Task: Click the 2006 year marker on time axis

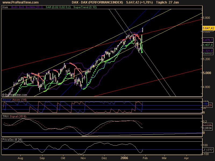Action: tap(124, 158)
